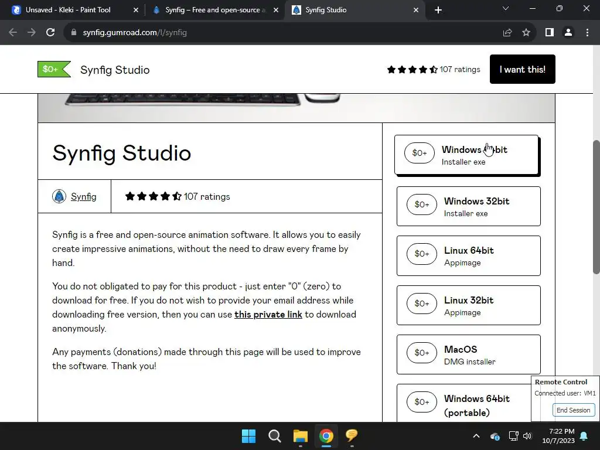Click the Synfig seller avatar icon
The height and width of the screenshot is (450, 600).
[x=59, y=196]
